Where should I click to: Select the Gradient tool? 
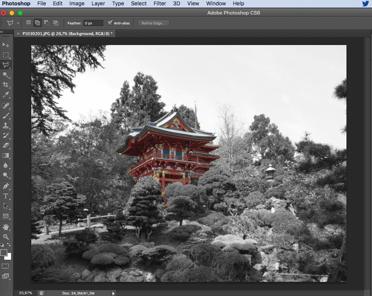pos(6,155)
